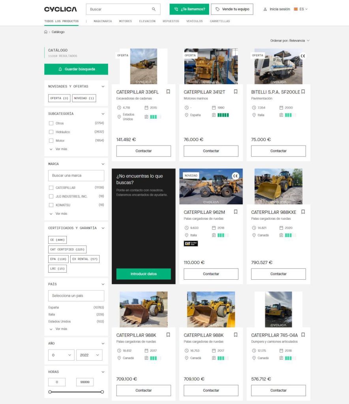This screenshot has width=349, height=404.
Task: Click the search magnifier icon
Action: 154,9
